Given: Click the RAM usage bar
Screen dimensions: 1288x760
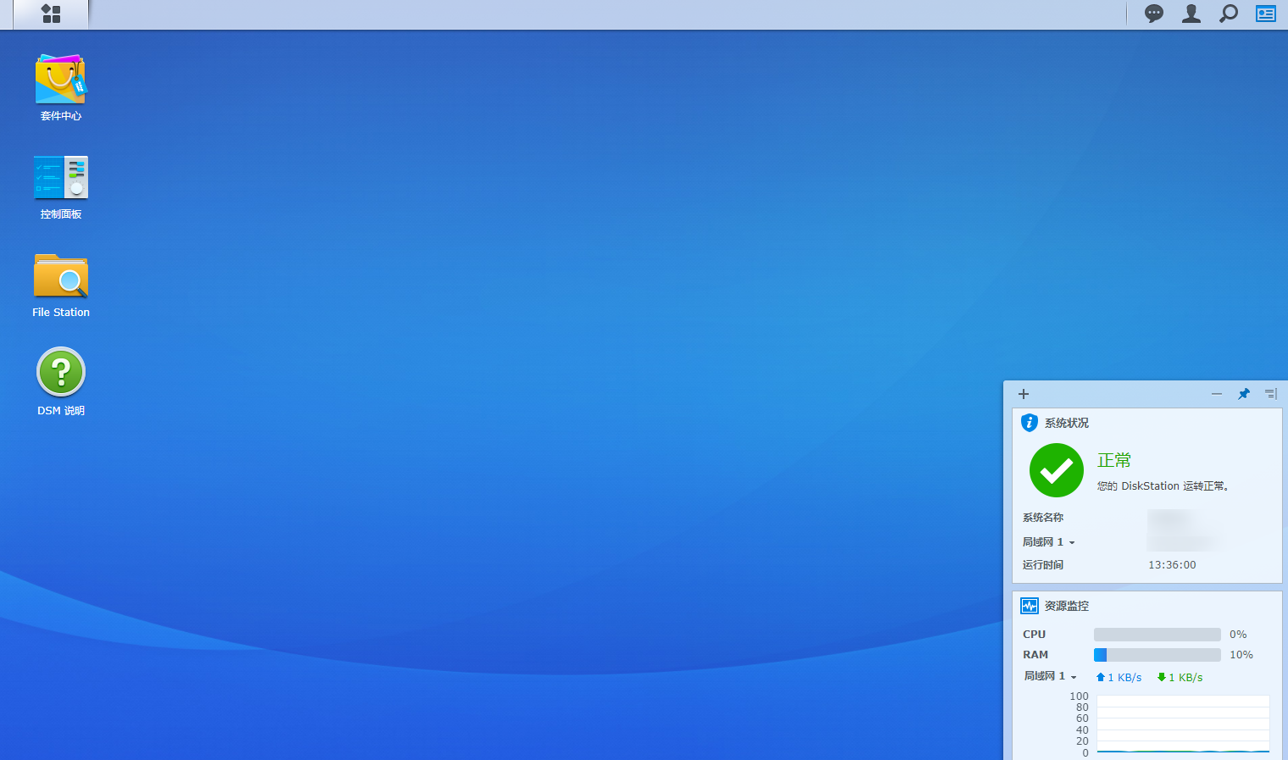Looking at the screenshot, I should [x=1158, y=655].
